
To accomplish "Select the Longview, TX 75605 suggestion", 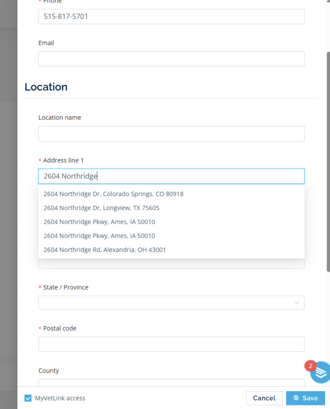I will 171,208.
